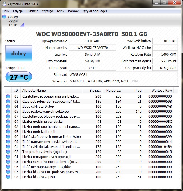Click the drive letter field C: D:

(x=93, y=68)
